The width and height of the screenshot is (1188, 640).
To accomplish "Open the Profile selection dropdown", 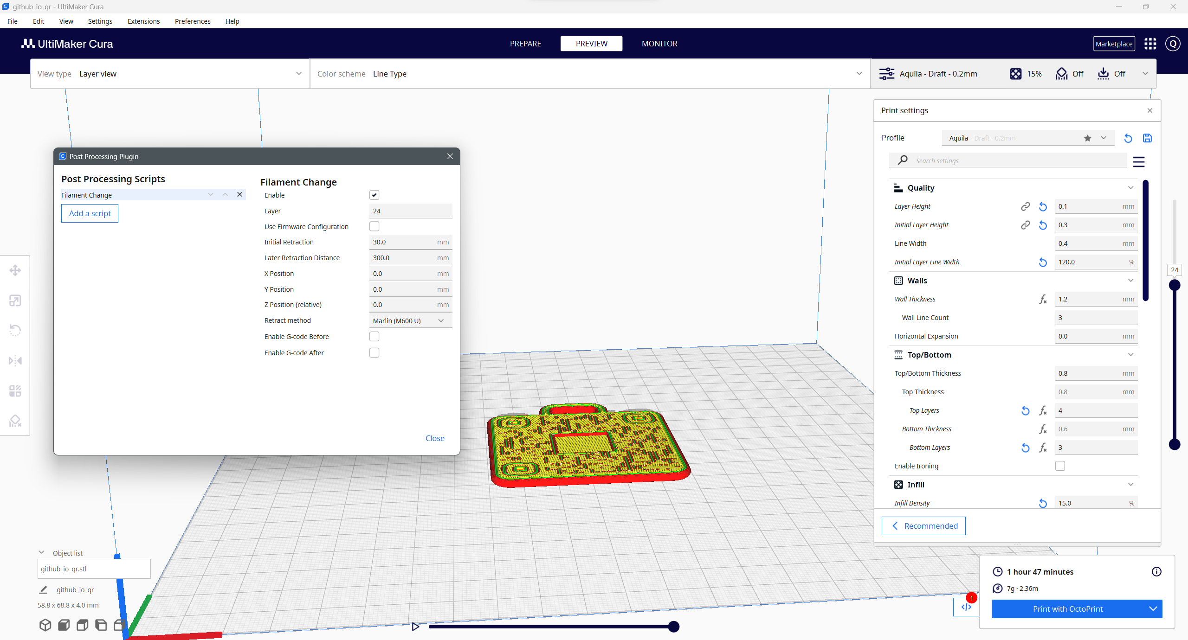I will pyautogui.click(x=1028, y=138).
